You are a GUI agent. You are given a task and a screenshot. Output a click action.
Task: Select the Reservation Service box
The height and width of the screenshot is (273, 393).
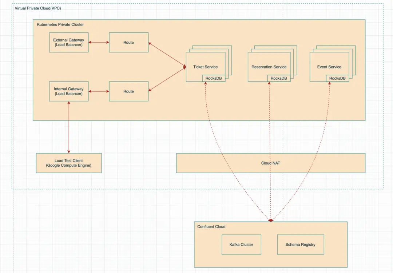tap(269, 67)
